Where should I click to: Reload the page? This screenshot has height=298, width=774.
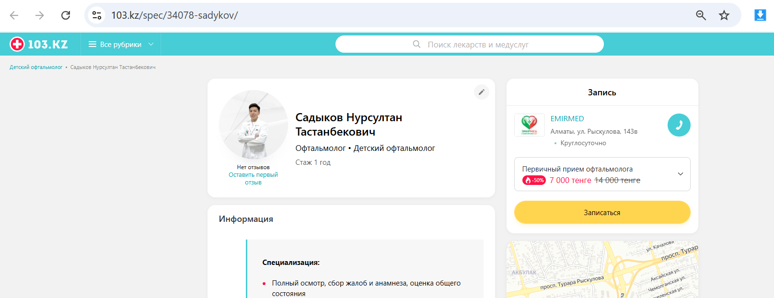tap(66, 15)
